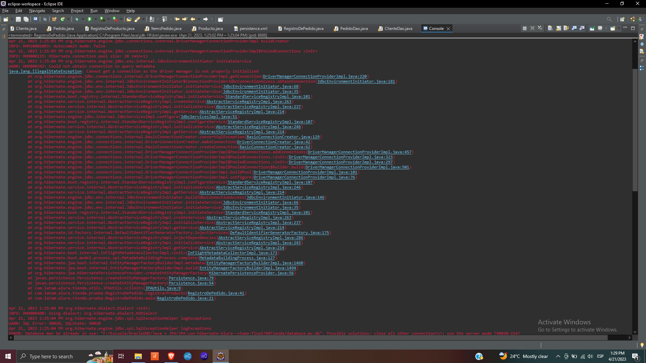Open the Outline view trim icon
This screenshot has height=363, width=646.
point(642,68)
